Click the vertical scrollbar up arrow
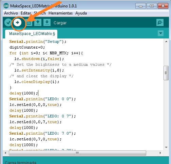Image resolution: width=171 pixels, height=164 pixels. pyautogui.click(x=166, y=42)
